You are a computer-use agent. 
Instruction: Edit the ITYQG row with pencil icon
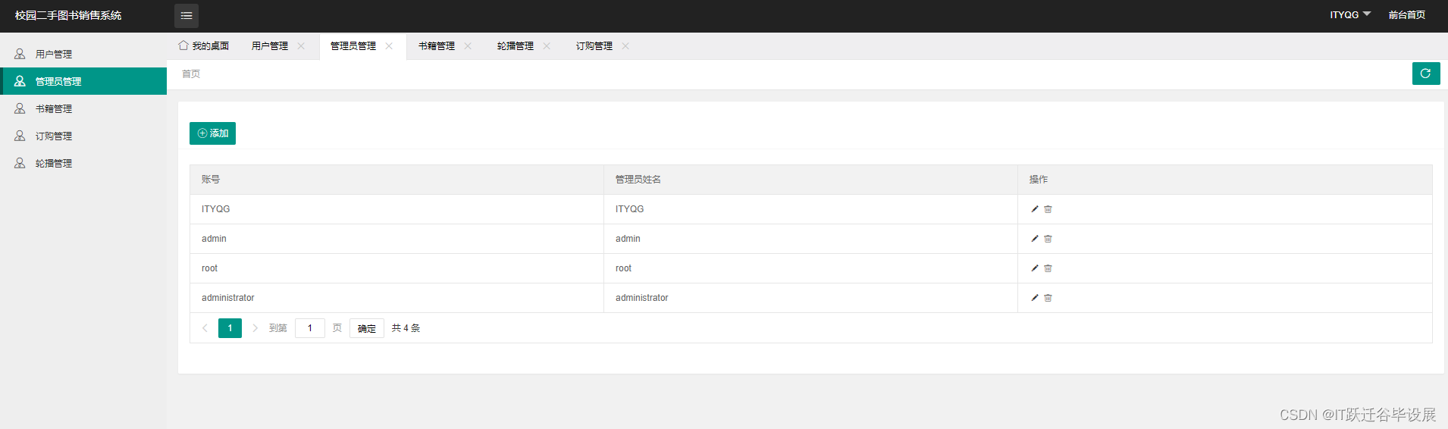click(x=1035, y=209)
